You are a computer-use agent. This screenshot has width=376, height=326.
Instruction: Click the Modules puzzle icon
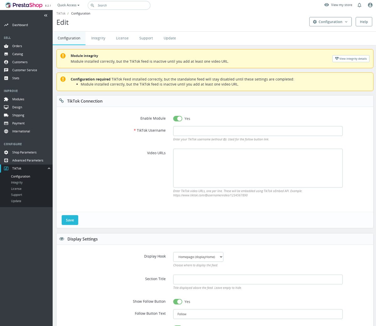(6, 99)
